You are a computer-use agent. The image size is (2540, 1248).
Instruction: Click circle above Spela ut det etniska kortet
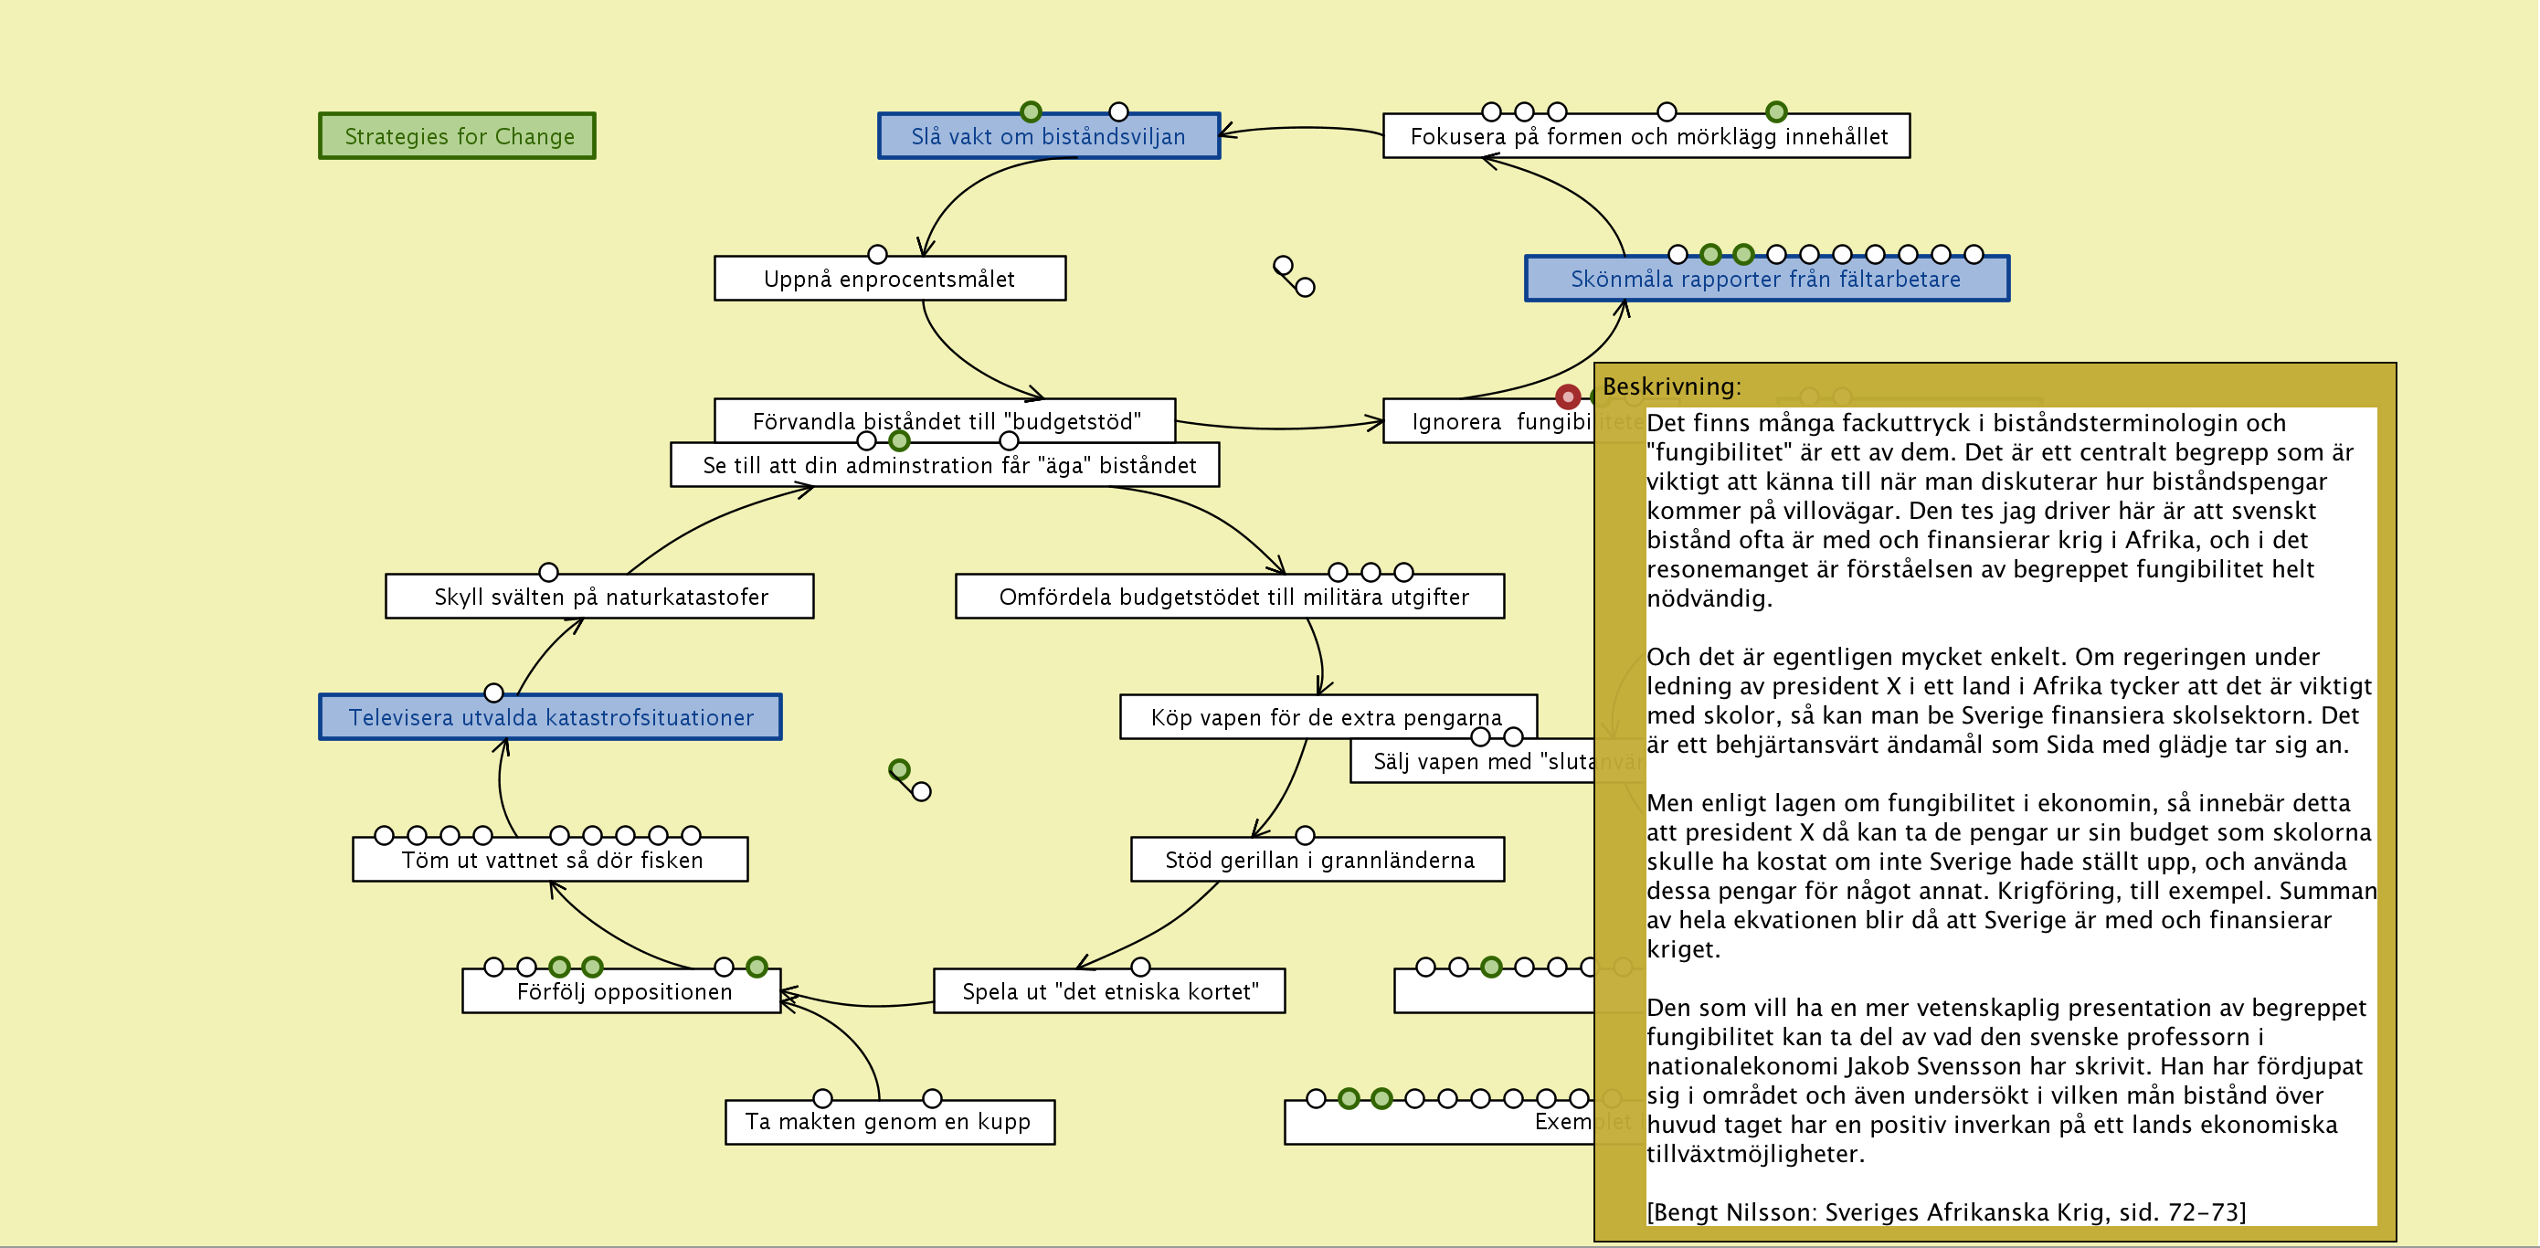(x=1140, y=966)
